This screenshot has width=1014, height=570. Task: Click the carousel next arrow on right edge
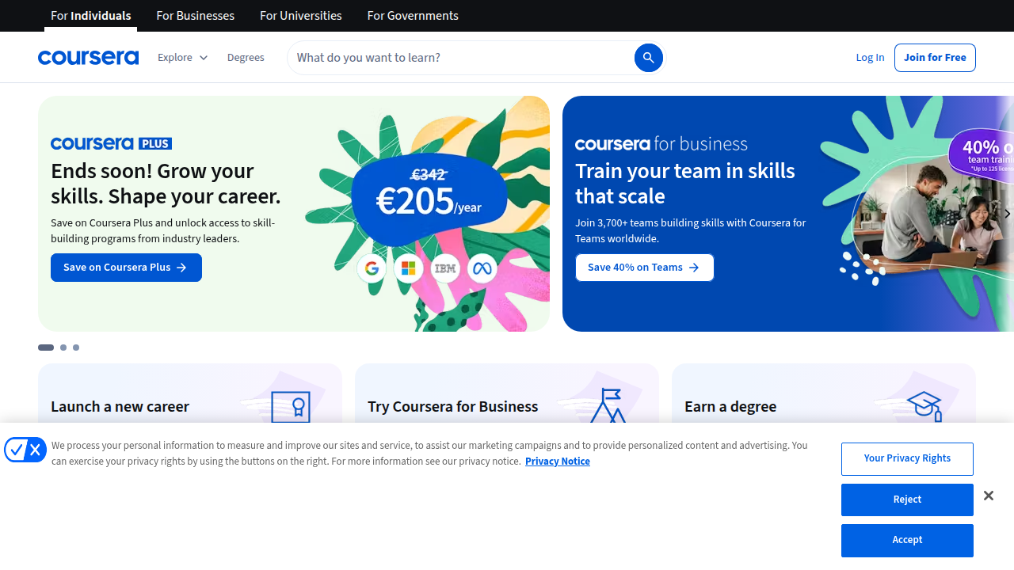[x=1007, y=214]
